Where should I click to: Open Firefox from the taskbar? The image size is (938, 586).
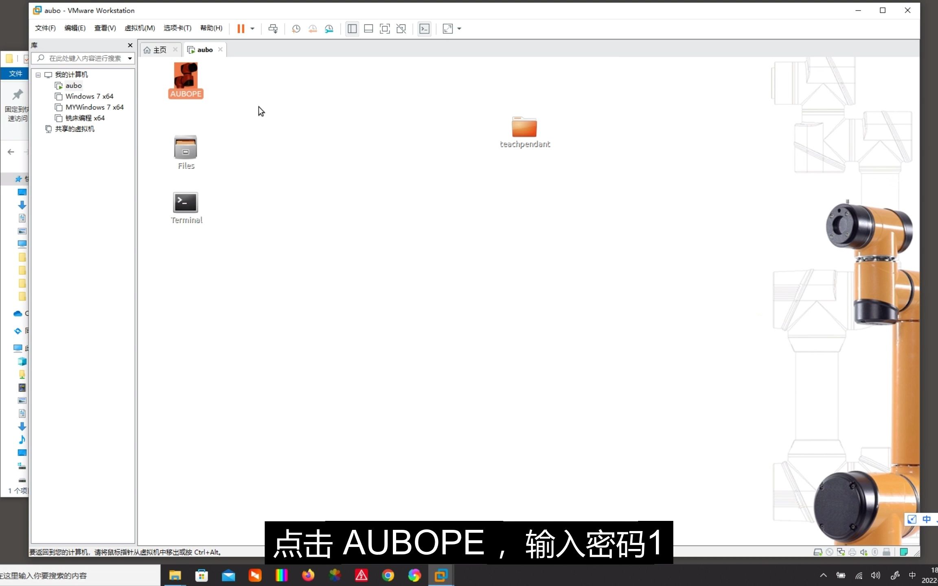coord(308,575)
